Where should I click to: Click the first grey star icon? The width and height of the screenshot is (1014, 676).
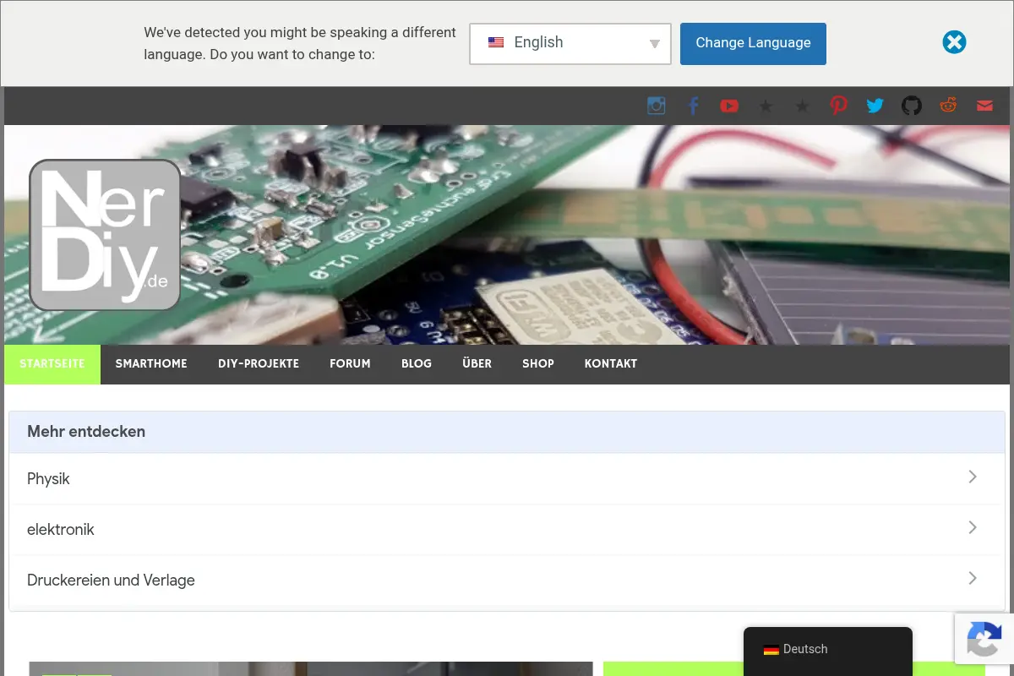click(766, 106)
